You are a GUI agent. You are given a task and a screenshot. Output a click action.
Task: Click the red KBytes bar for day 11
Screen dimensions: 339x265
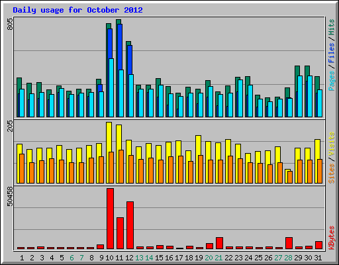[x=120, y=233]
